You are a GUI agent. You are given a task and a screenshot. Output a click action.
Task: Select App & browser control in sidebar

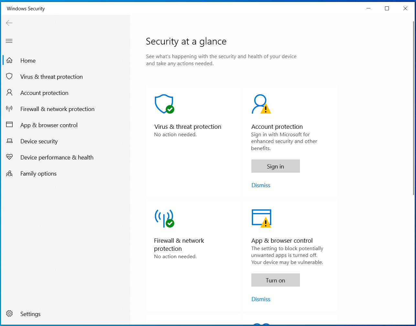pos(66,125)
